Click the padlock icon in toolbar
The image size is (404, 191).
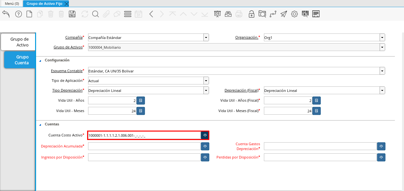click(x=251, y=14)
